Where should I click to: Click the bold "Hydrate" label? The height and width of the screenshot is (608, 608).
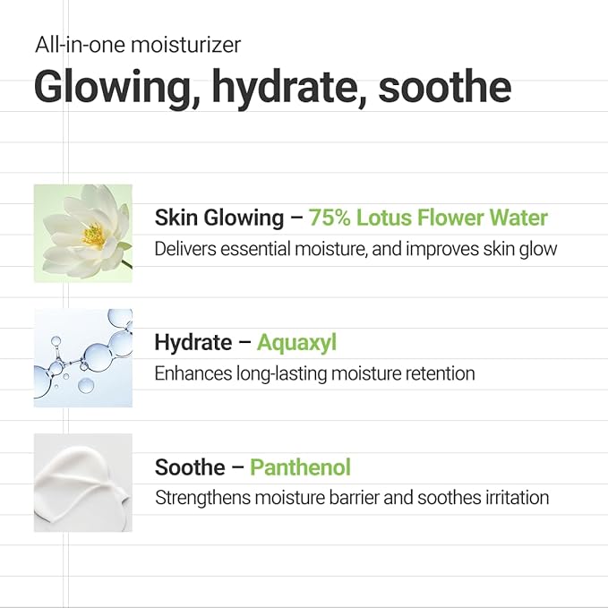point(193,343)
